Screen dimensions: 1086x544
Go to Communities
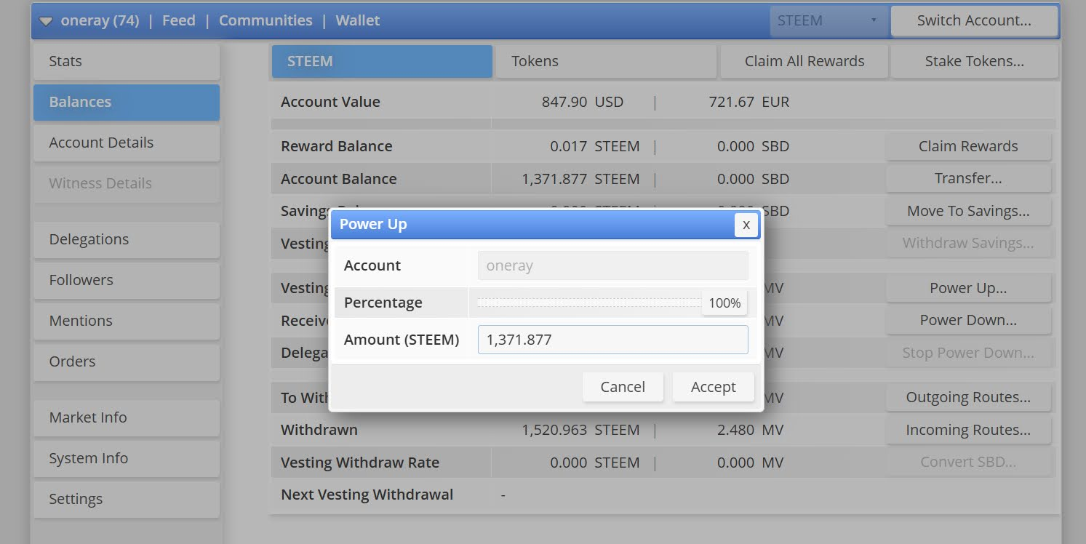click(x=265, y=20)
